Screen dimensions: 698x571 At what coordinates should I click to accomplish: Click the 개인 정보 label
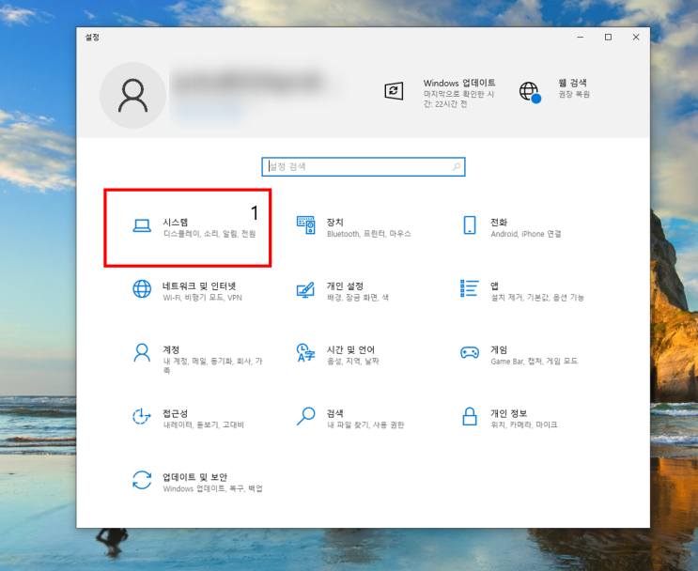[509, 413]
